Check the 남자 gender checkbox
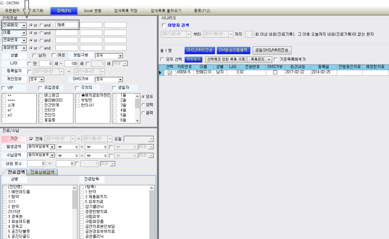The image size is (389, 239). click(x=34, y=55)
